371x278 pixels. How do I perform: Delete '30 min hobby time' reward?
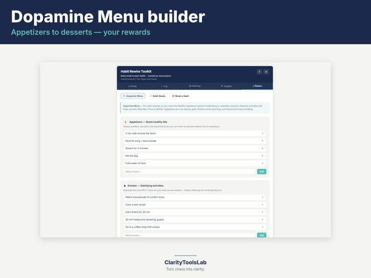pos(263,220)
